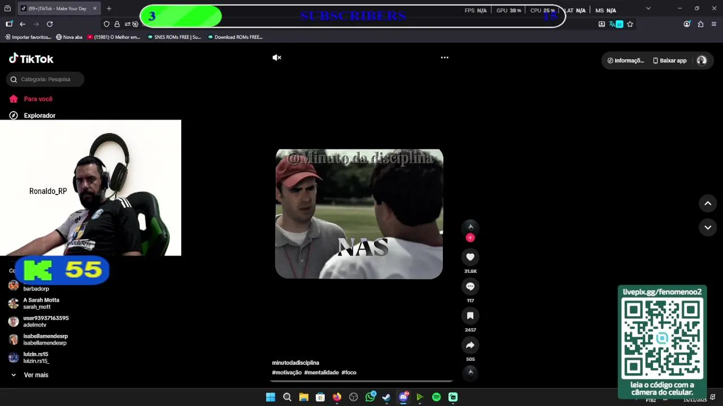The height and width of the screenshot is (406, 723).
Task: Open Steam from taskbar
Action: (386, 397)
